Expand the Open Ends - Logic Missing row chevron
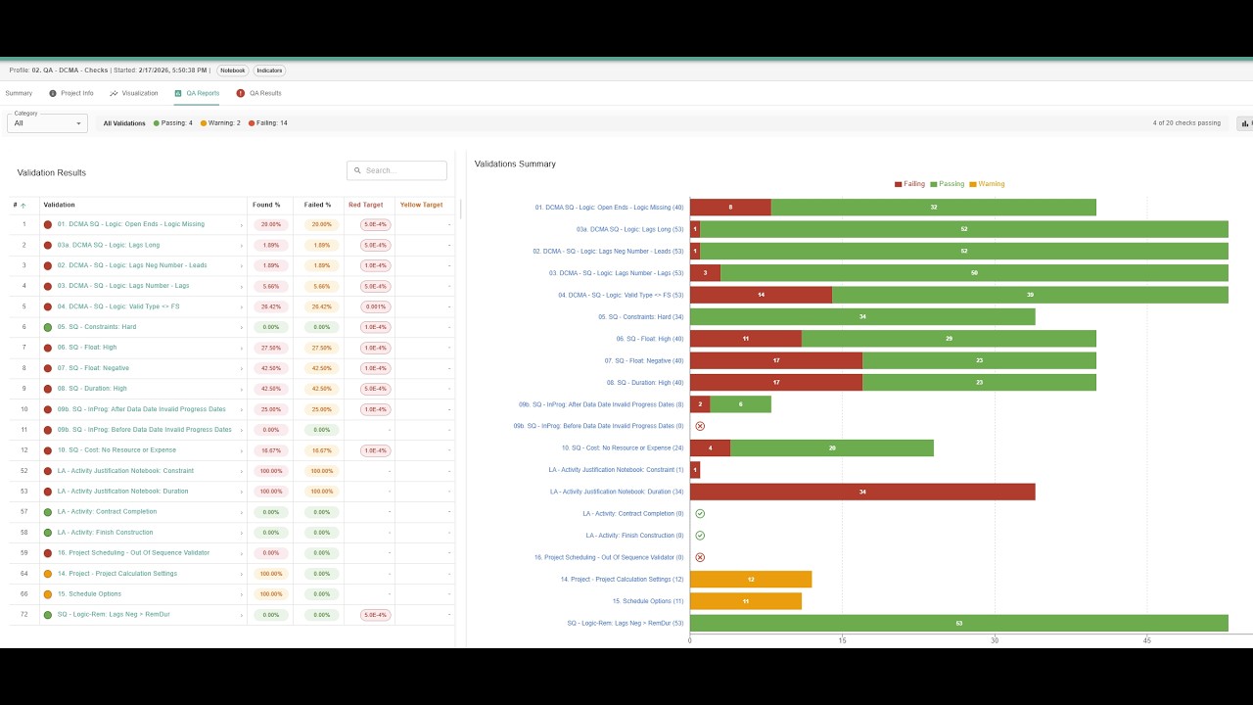Screen dimensions: 1253x705 click(242, 225)
